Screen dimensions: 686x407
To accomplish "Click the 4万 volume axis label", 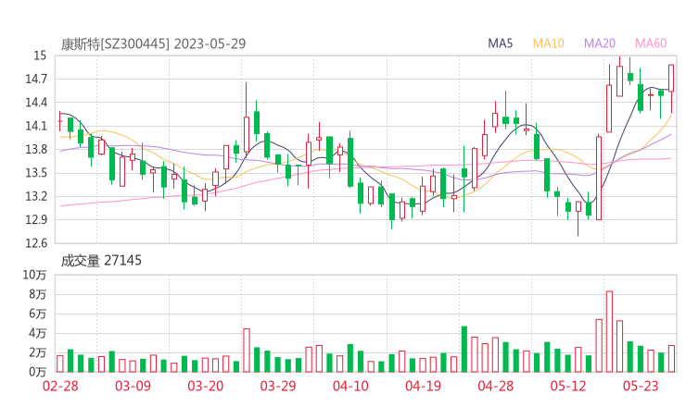I will coord(37,333).
